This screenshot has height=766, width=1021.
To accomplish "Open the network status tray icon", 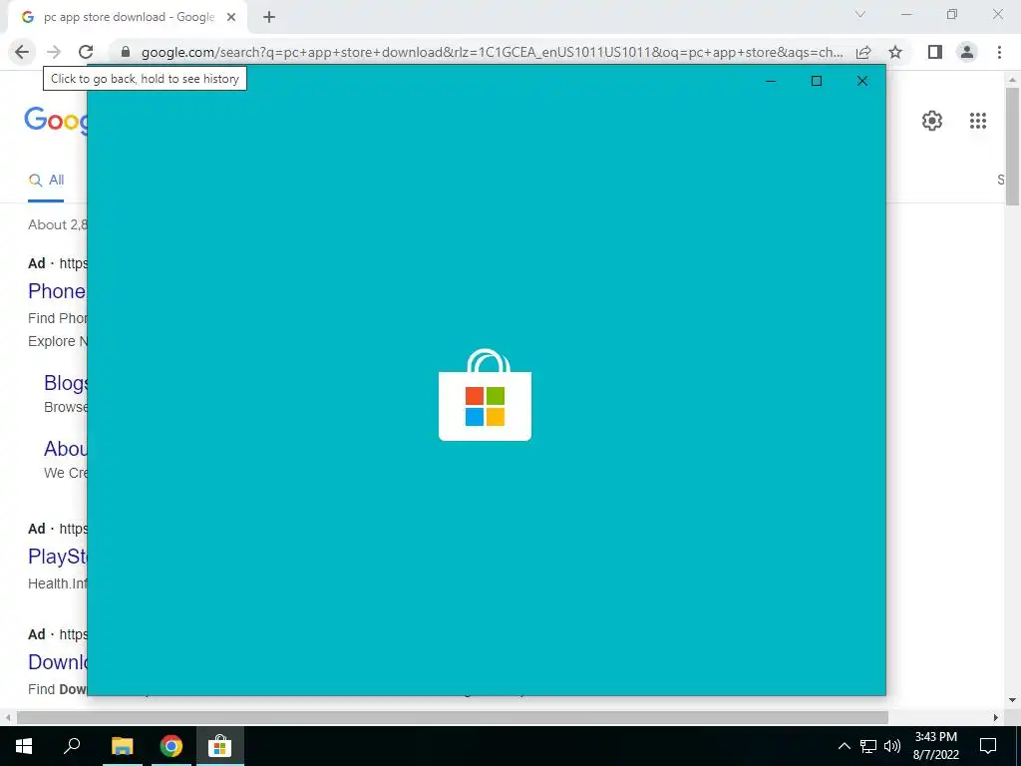I will [868, 746].
